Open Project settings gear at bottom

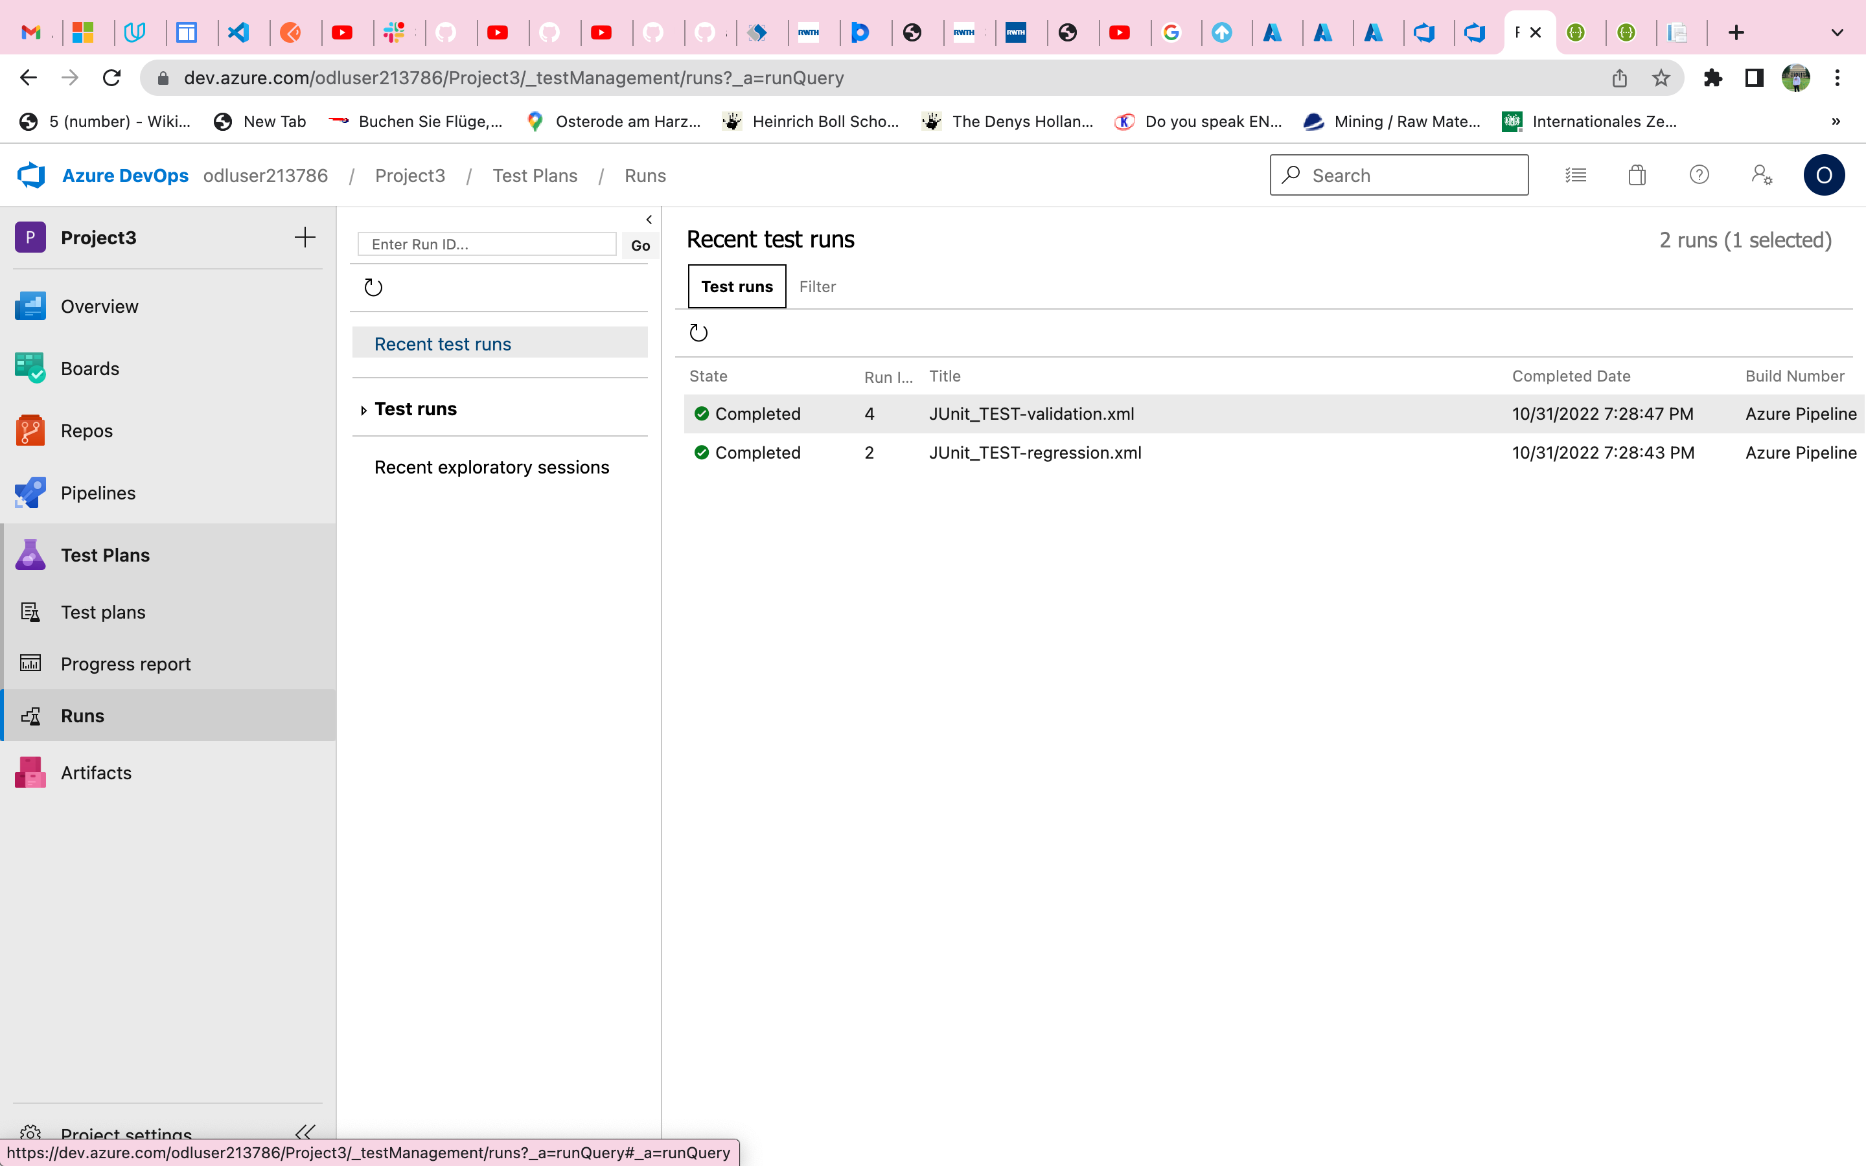pos(126,1133)
